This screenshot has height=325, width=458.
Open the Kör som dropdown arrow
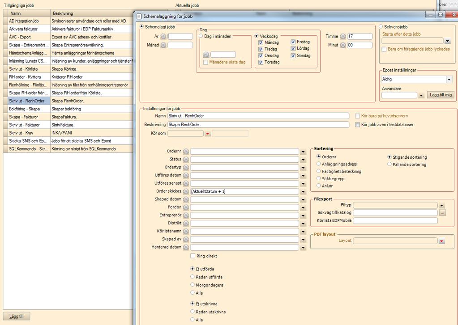(x=207, y=134)
